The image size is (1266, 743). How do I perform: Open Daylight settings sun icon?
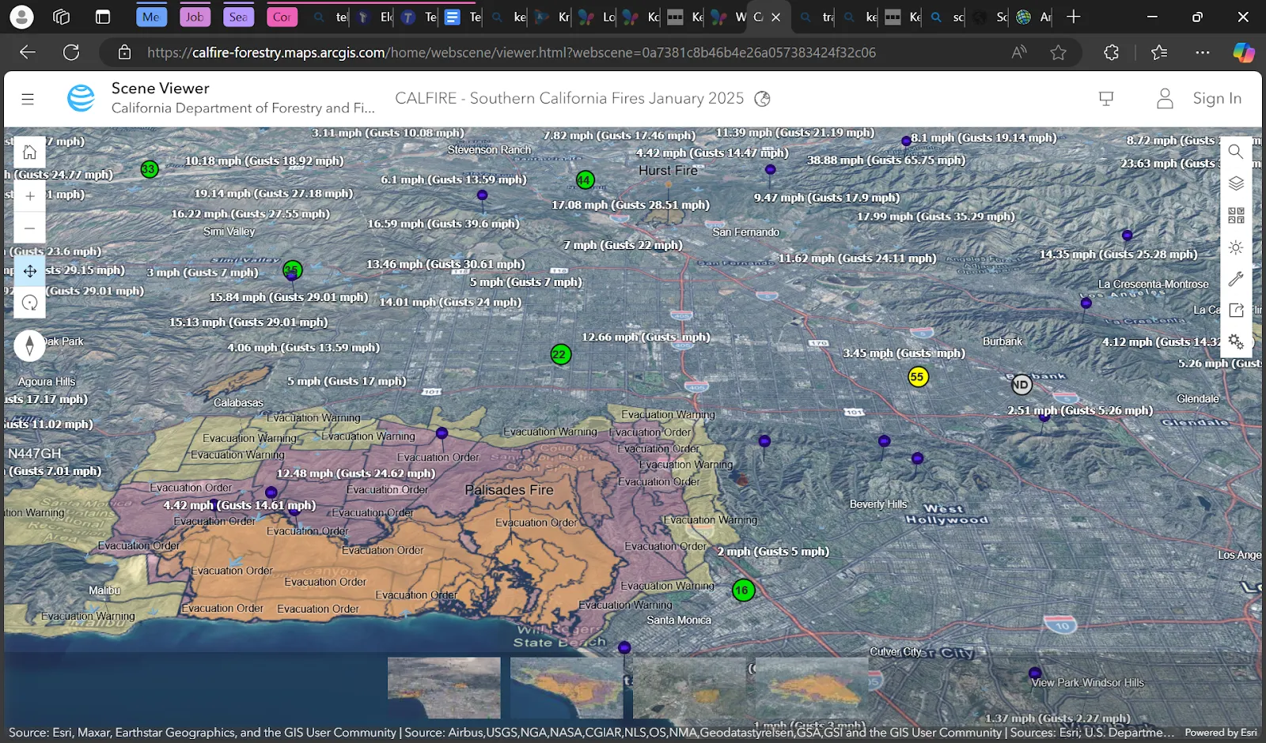pyautogui.click(x=1236, y=247)
